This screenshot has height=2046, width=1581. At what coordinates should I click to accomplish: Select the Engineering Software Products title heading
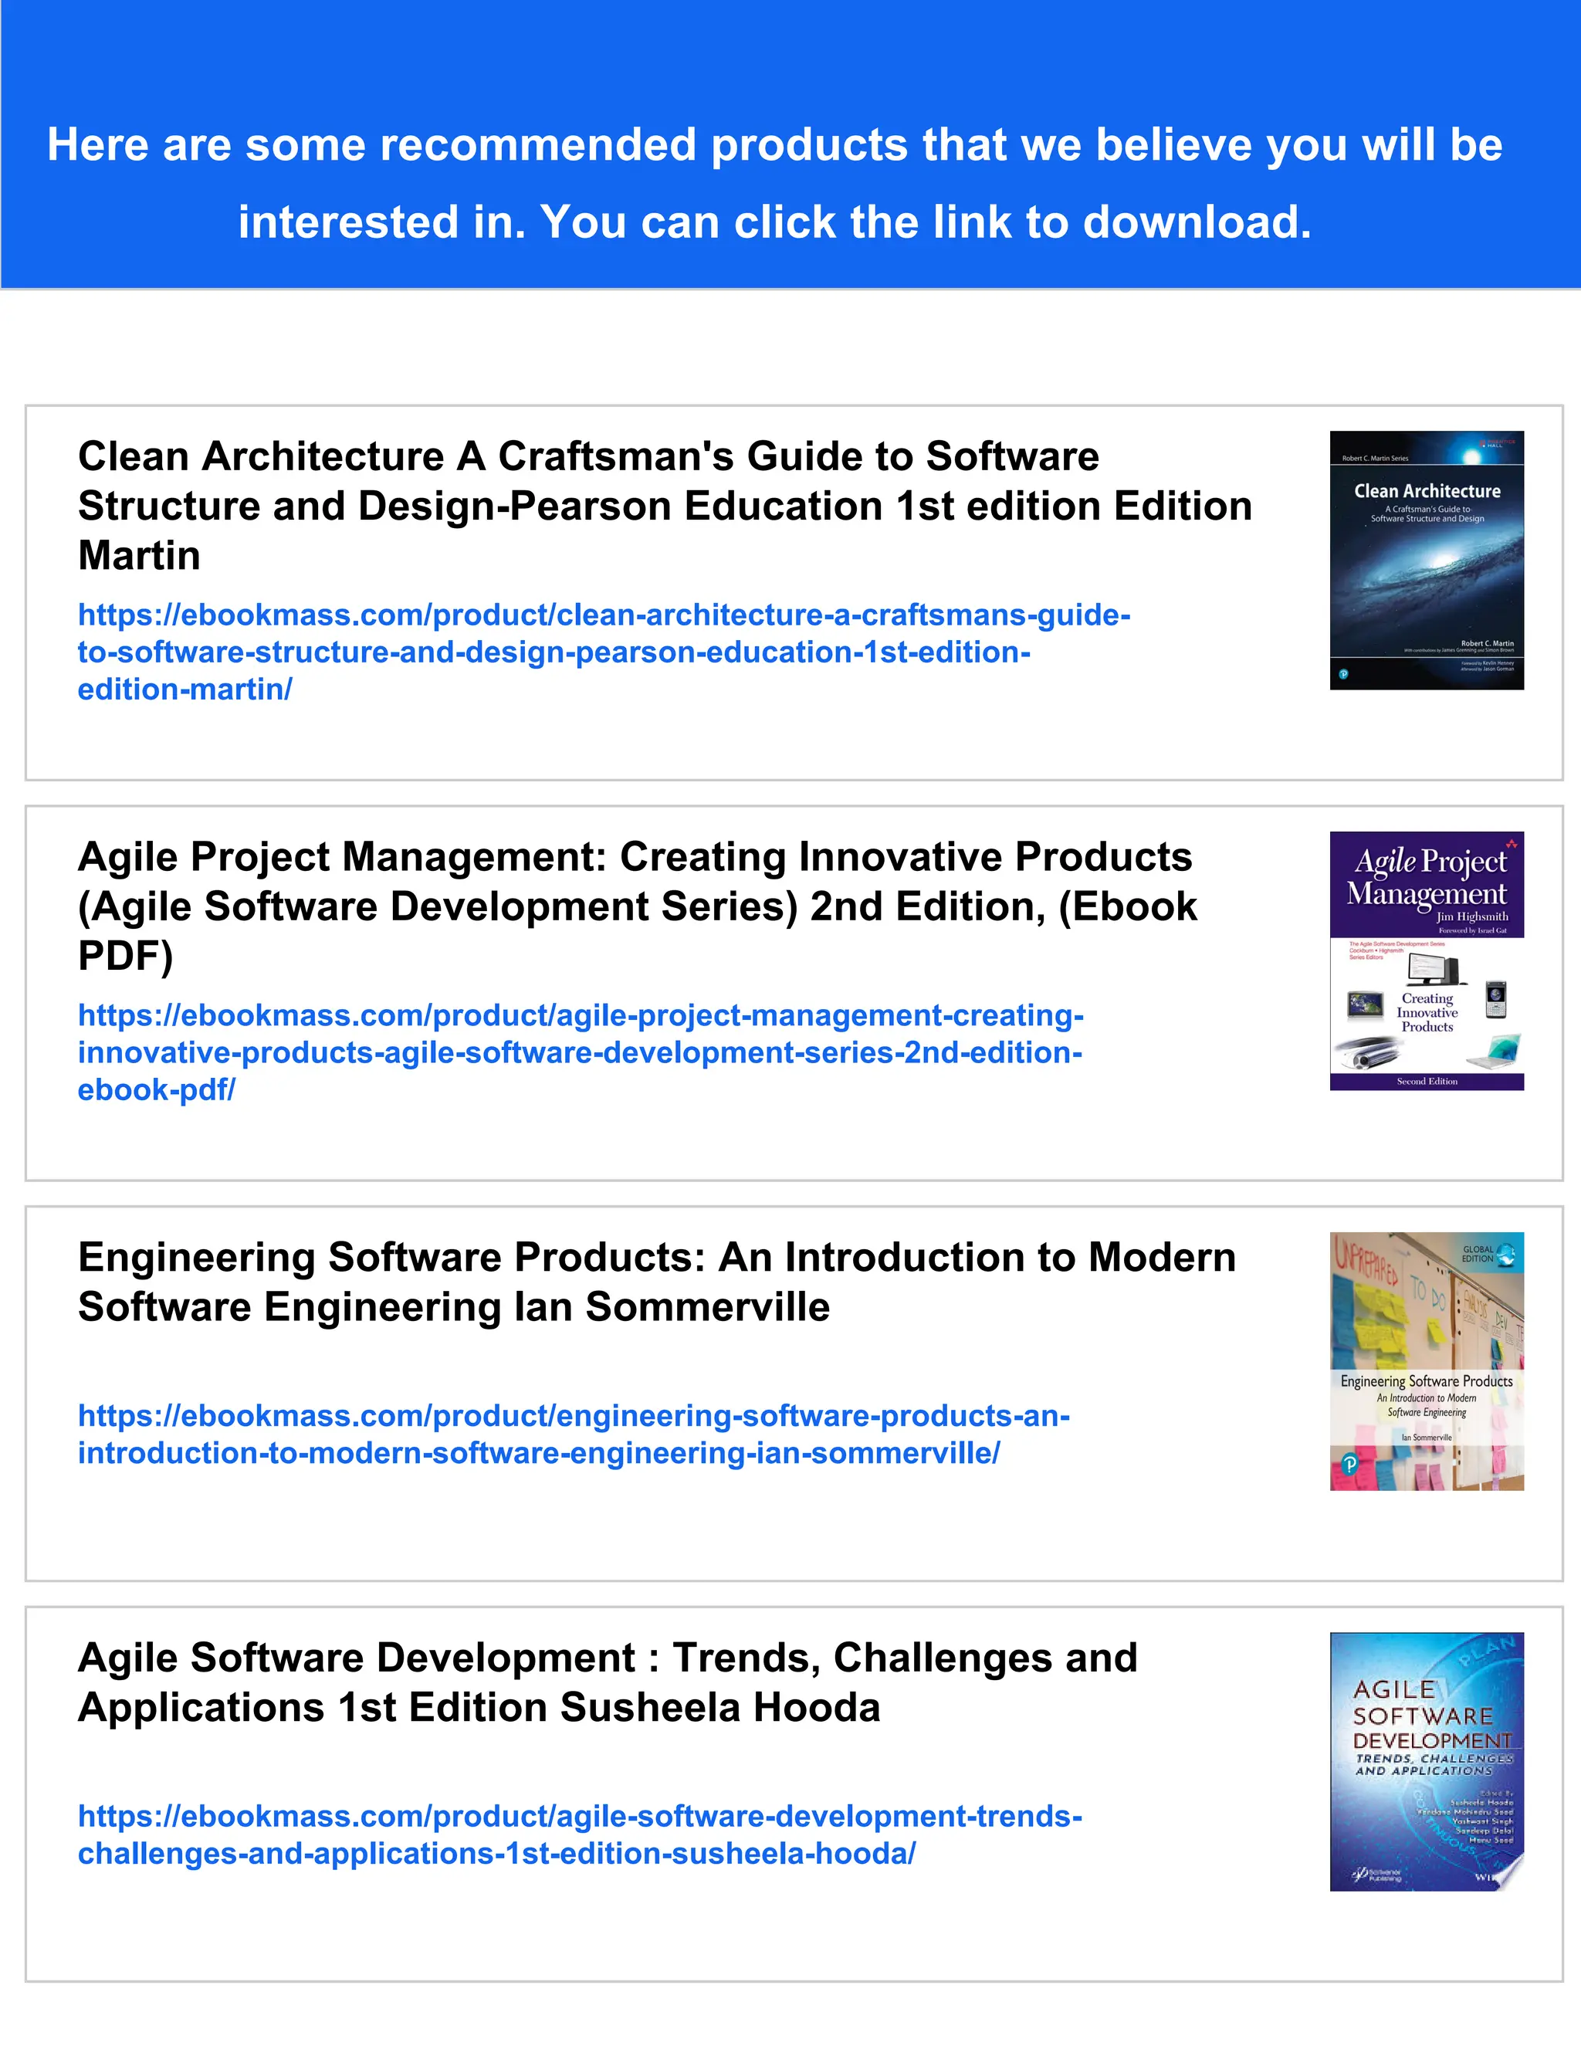pyautogui.click(x=657, y=1282)
